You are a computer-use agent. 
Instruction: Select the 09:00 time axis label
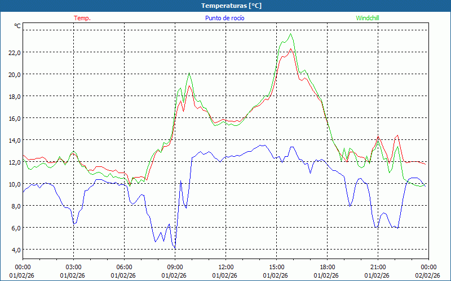pos(175,267)
